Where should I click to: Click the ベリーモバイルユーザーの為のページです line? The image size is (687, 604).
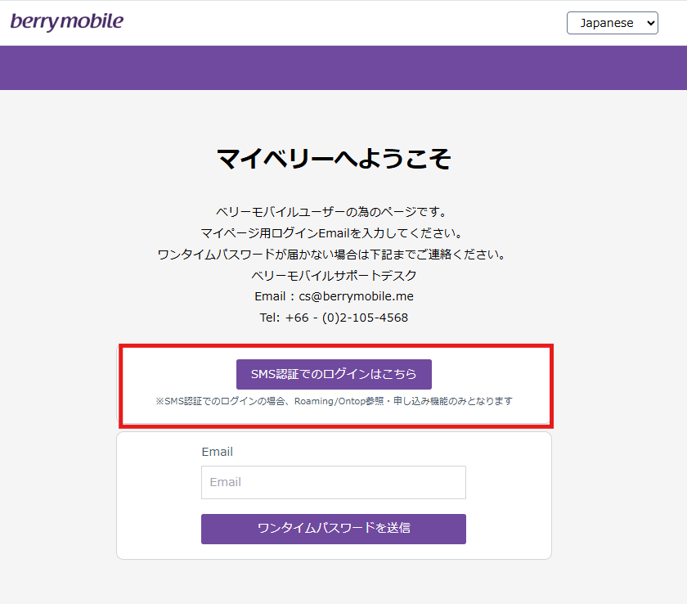[x=332, y=212]
